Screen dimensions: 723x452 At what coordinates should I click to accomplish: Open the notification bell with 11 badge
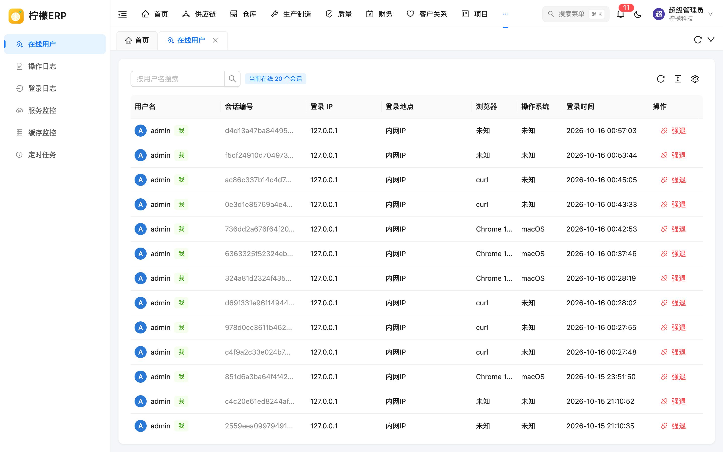(621, 14)
